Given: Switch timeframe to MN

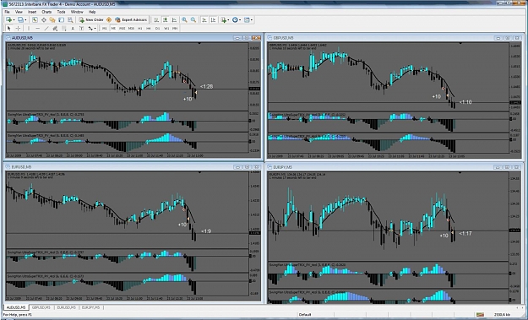Looking at the screenshot, I should [x=175, y=28].
